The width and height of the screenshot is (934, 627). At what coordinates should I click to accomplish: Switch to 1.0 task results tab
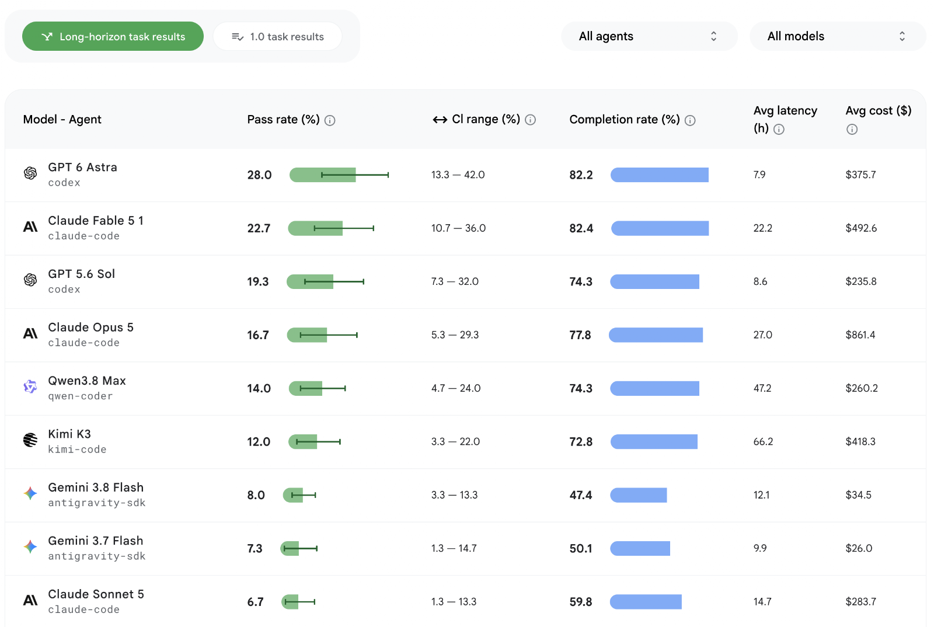(277, 36)
